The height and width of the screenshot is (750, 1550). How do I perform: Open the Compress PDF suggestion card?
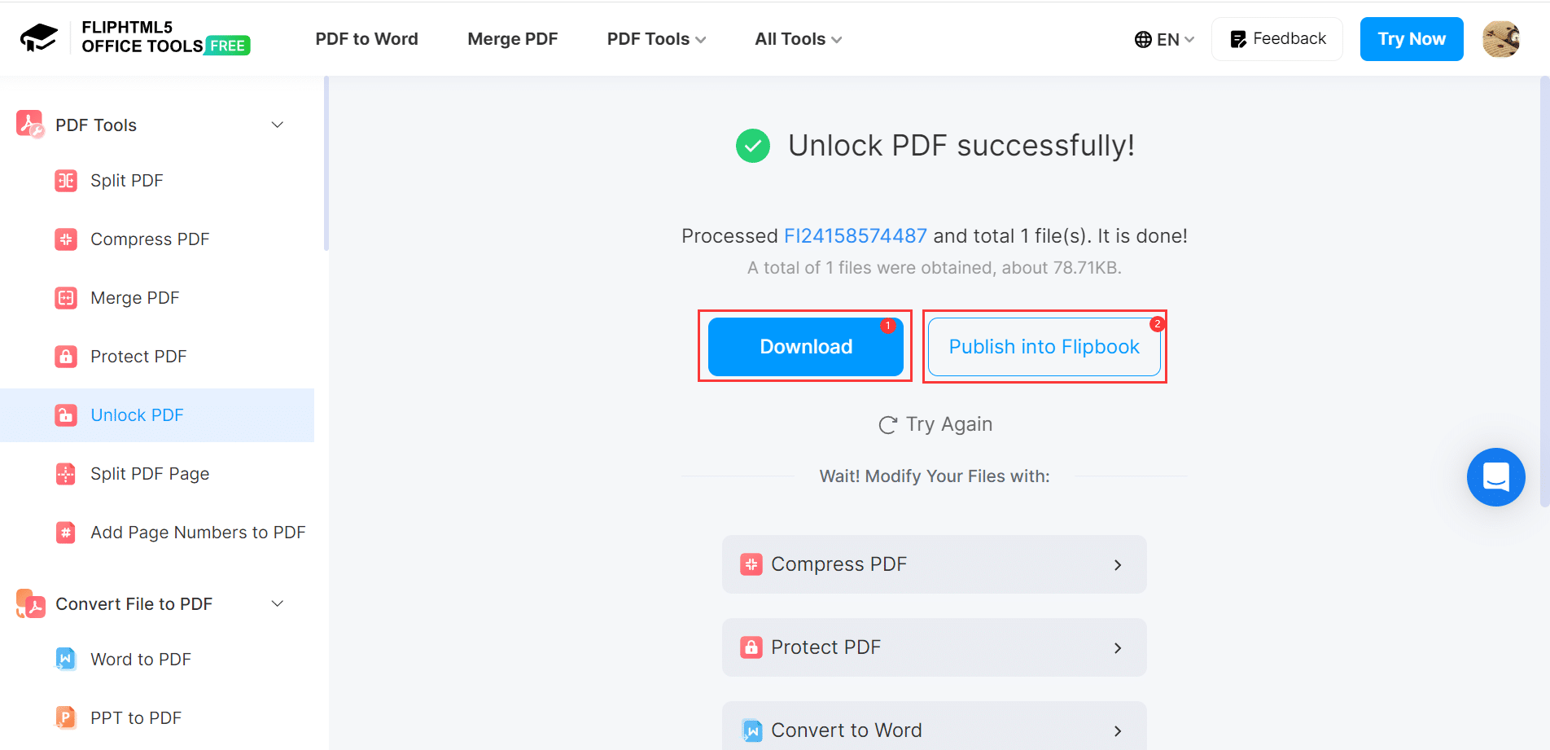(x=935, y=564)
